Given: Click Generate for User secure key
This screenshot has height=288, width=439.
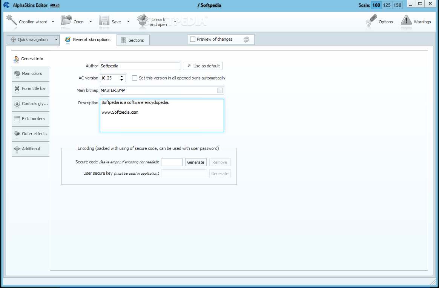Looking at the screenshot, I should (220, 174).
